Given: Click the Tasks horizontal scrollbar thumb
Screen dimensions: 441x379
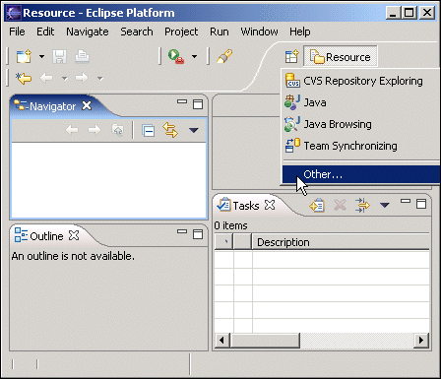Looking at the screenshot, I should pos(265,341).
